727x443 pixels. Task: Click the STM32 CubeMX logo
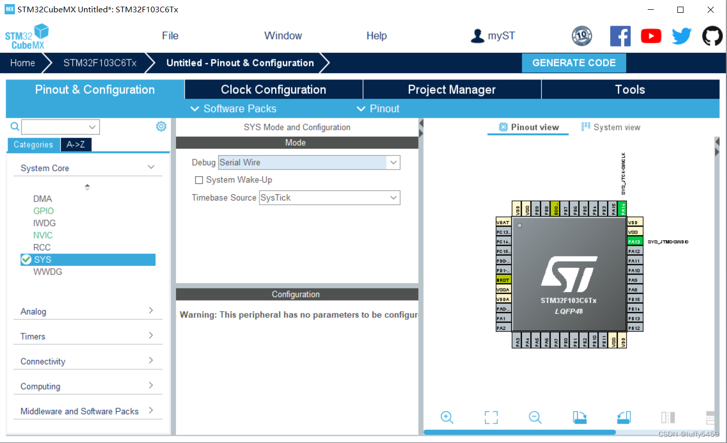pyautogui.click(x=27, y=36)
